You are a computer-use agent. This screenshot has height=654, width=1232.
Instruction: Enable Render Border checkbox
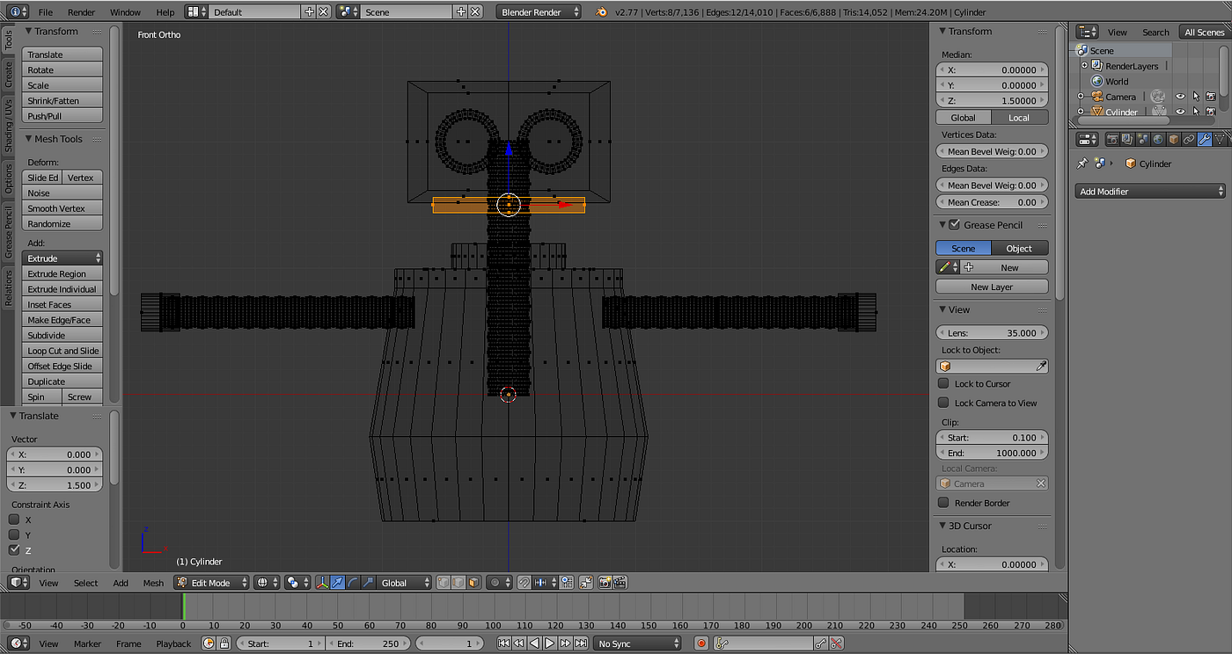943,503
